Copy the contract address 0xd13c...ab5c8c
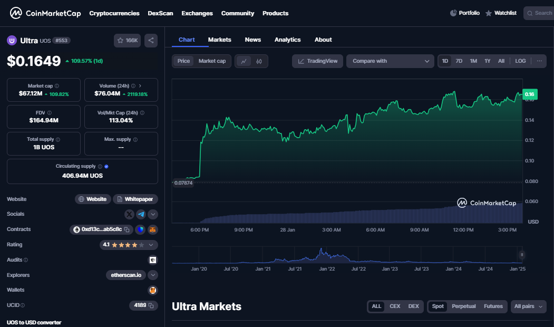Viewport: 554px width, 327px height. 127,230
